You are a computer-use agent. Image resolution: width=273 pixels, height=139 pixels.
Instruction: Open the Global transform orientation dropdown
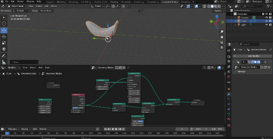pyautogui.click(x=97, y=7)
